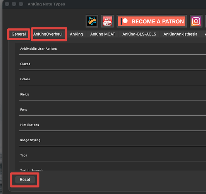Select the AnKingOverhaul tab

point(48,34)
